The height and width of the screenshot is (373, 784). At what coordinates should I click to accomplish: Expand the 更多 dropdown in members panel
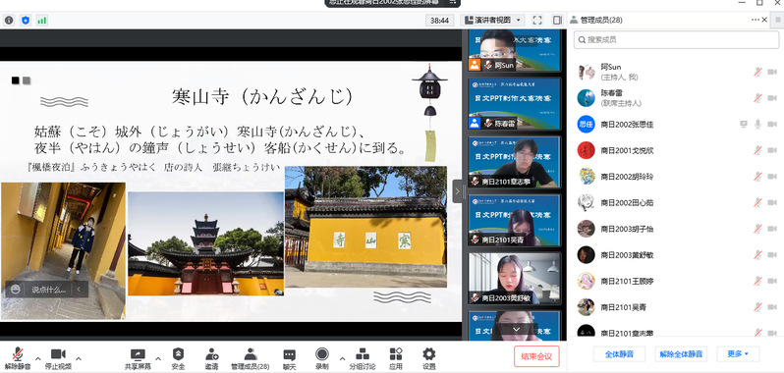click(x=738, y=354)
